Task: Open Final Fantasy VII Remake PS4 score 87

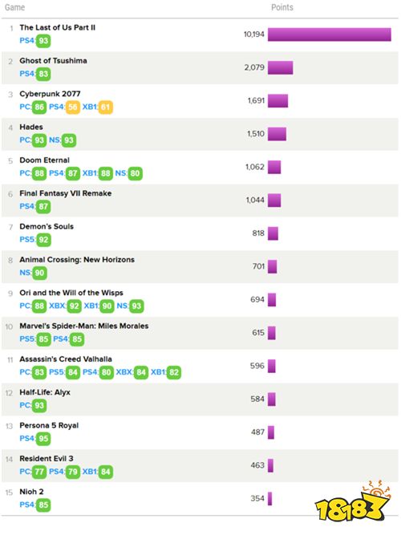Action: click(43, 206)
